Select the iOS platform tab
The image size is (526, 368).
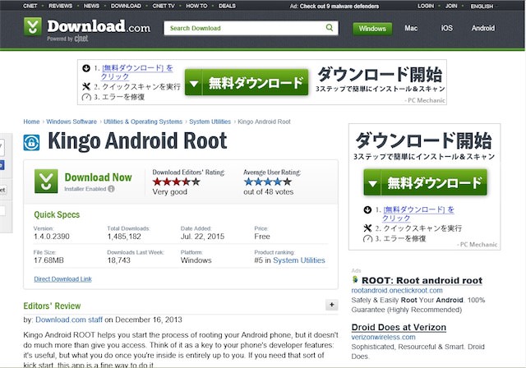(446, 28)
